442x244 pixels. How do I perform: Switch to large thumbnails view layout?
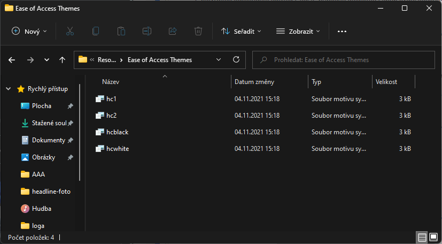coord(433,237)
